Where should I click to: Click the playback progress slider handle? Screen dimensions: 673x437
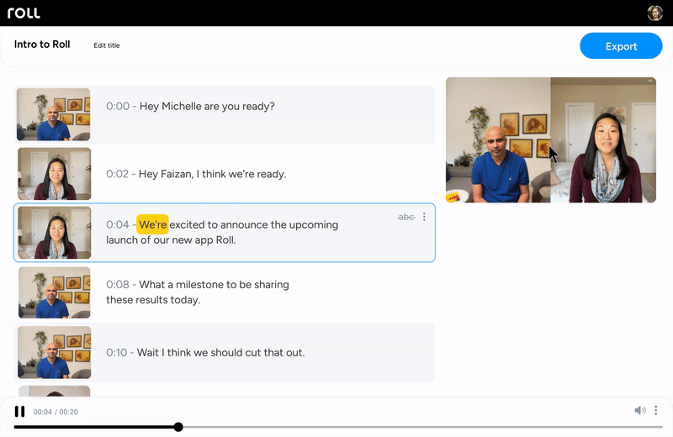178,427
